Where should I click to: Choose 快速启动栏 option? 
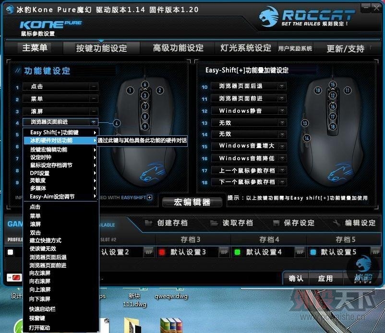coord(42,309)
